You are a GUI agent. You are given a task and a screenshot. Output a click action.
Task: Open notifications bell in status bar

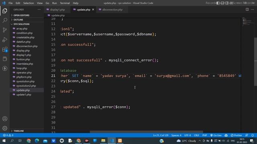pos(253,135)
